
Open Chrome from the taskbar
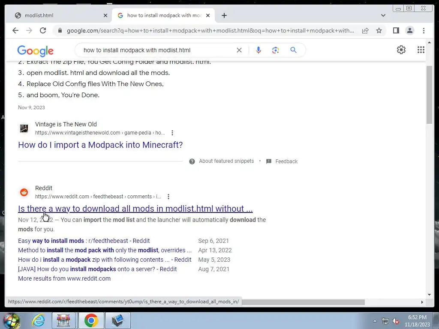pyautogui.click(x=91, y=320)
